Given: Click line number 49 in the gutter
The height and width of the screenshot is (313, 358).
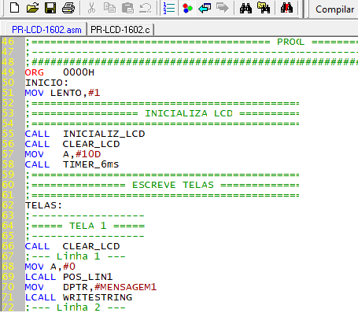Looking at the screenshot, I should click(8, 72).
